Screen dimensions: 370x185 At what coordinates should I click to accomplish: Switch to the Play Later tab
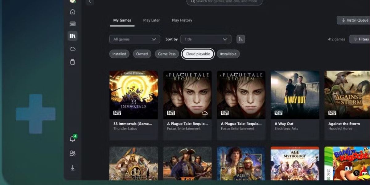[151, 20]
